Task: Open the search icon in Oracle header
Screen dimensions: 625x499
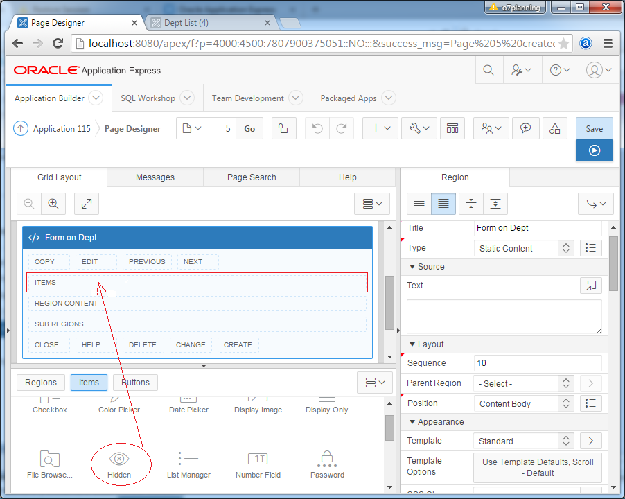Action: coord(488,70)
